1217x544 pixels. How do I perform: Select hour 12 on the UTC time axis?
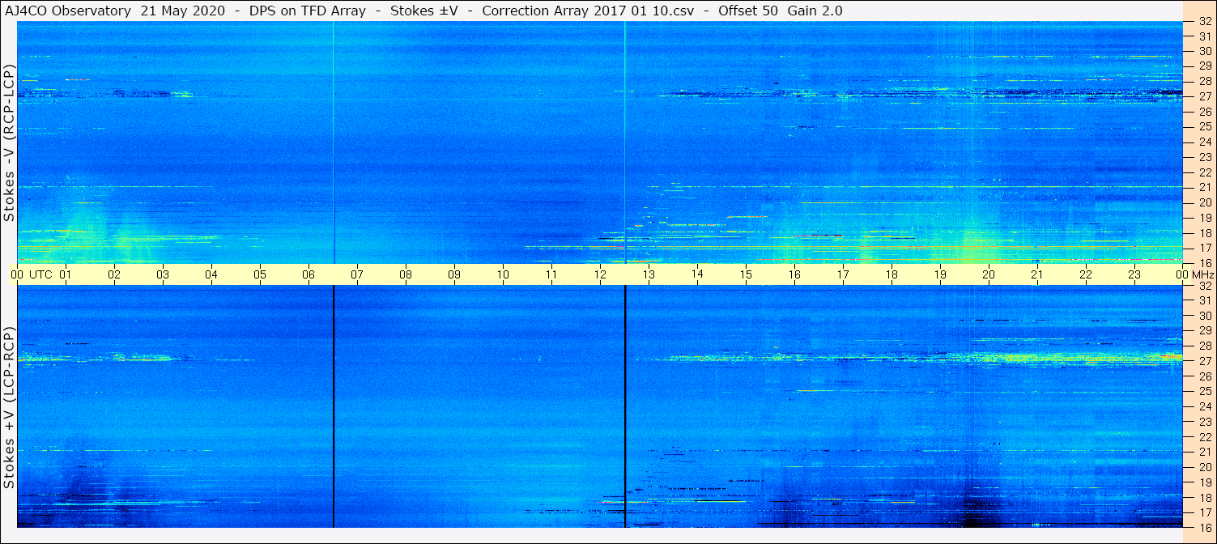(x=600, y=274)
